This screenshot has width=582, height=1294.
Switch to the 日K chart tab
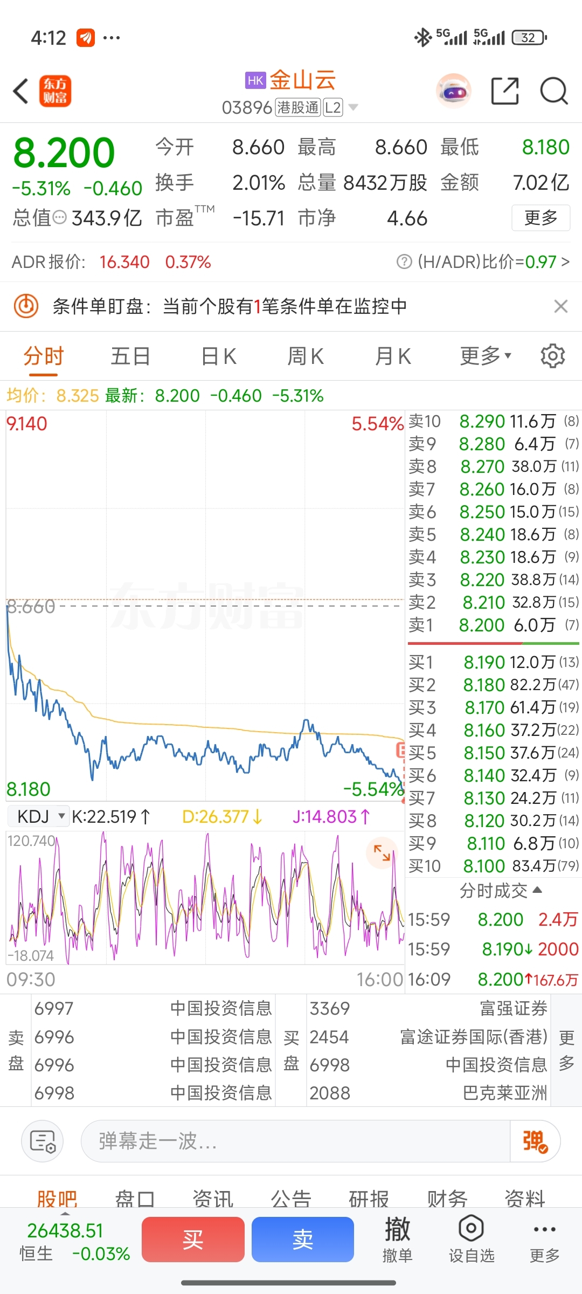218,356
